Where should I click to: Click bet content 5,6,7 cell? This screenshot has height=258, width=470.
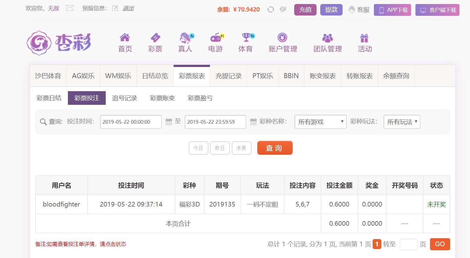click(x=303, y=204)
